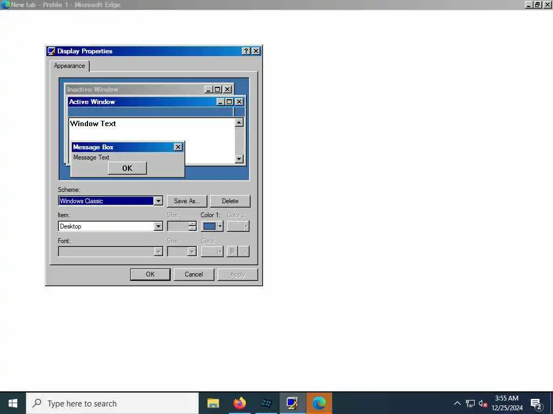This screenshot has height=414, width=553.
Task: Click Window Text in preview
Action: (93, 123)
